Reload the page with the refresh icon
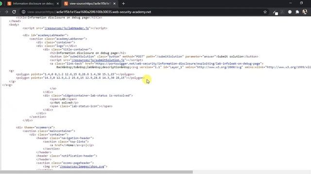Screen dimensions: 311x174 pyautogui.click(x=14, y=12)
